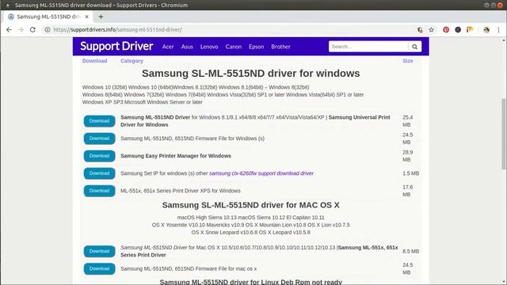Image resolution: width=507 pixels, height=285 pixels.
Task: Open the Acer menu item
Action: point(168,47)
